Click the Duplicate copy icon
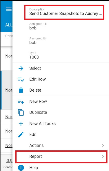The width and height of the screenshot is (109, 171). tap(21, 112)
